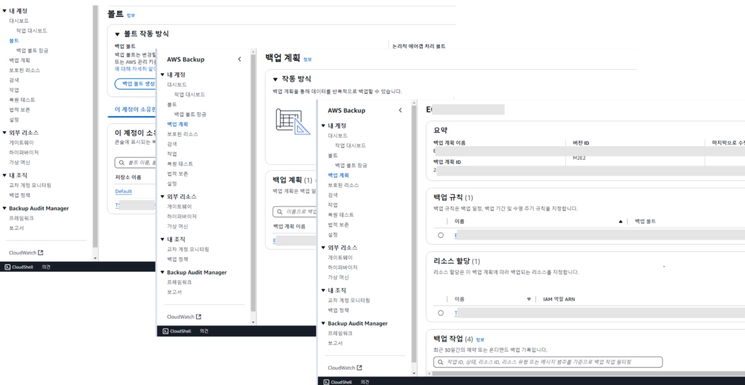
Task: Collapse 내 계정 section in the front sidebar
Action: (x=323, y=126)
